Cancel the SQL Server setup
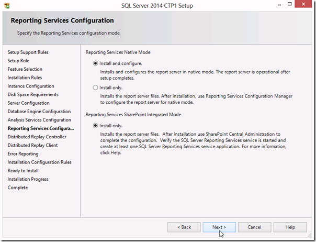The width and height of the screenshot is (316, 242). pos(255,227)
